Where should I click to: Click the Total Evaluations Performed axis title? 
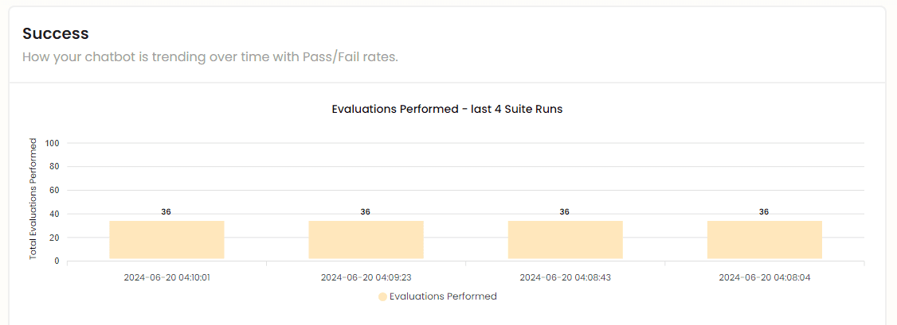(x=33, y=199)
